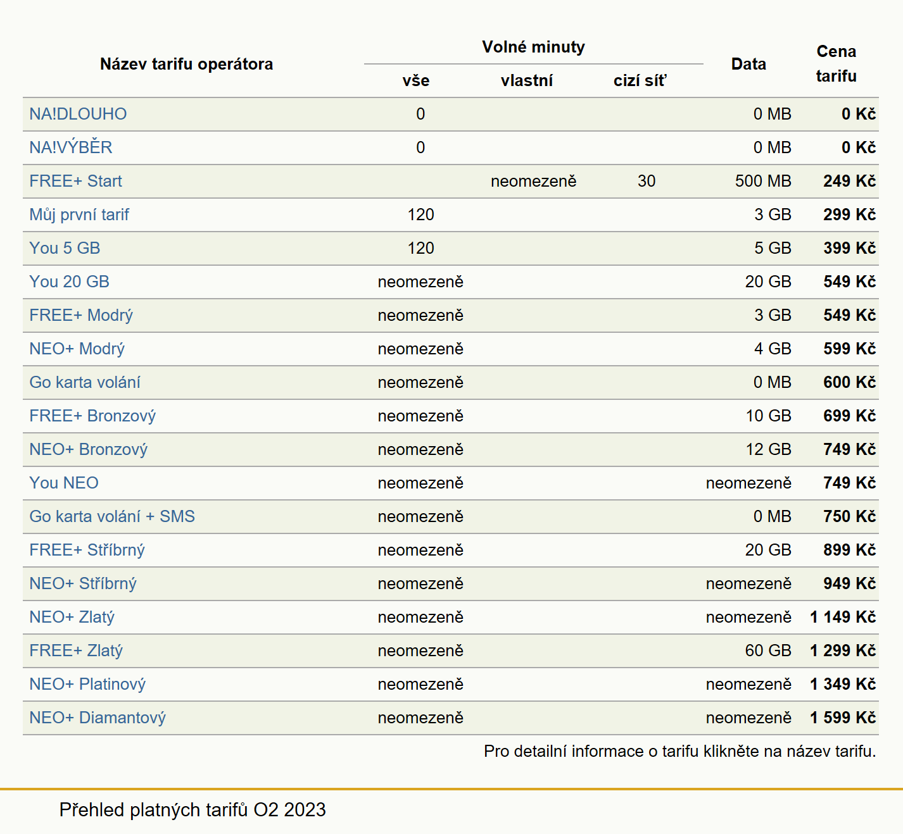Screen dimensions: 903x834
Task: Open the FREE+ Bronzový tariff link
Action: [x=92, y=416]
